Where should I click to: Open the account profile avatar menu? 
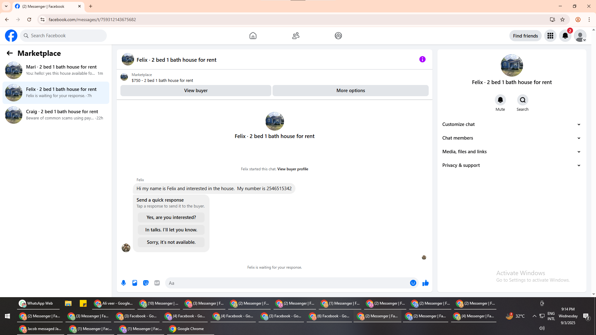[x=580, y=36]
